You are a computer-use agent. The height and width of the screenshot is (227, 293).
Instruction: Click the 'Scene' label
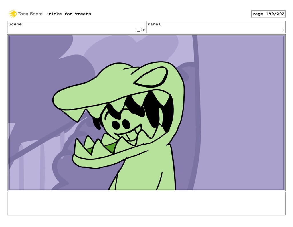pos(15,24)
